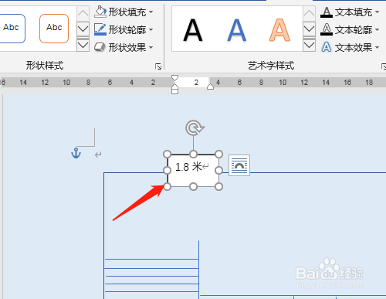Apply the blue outlined Abc shape style
Image resolution: width=386 pixels, height=299 pixels.
click(11, 29)
